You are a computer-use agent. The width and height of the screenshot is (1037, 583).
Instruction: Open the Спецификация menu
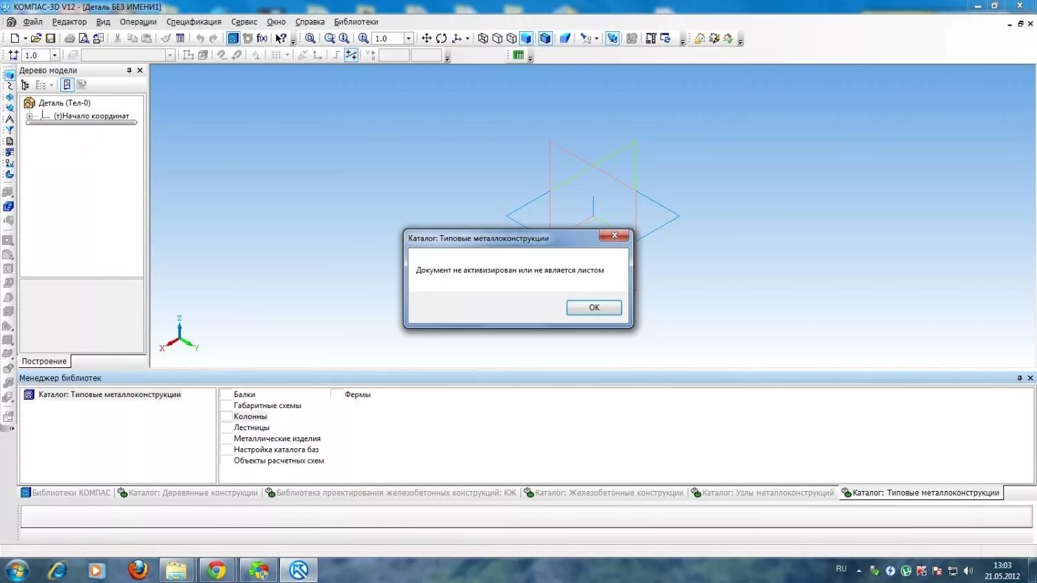(194, 22)
